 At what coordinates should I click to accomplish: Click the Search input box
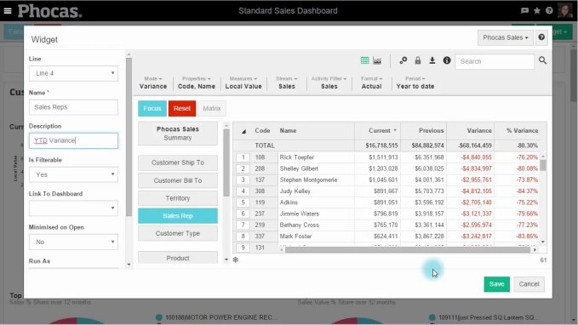(495, 61)
